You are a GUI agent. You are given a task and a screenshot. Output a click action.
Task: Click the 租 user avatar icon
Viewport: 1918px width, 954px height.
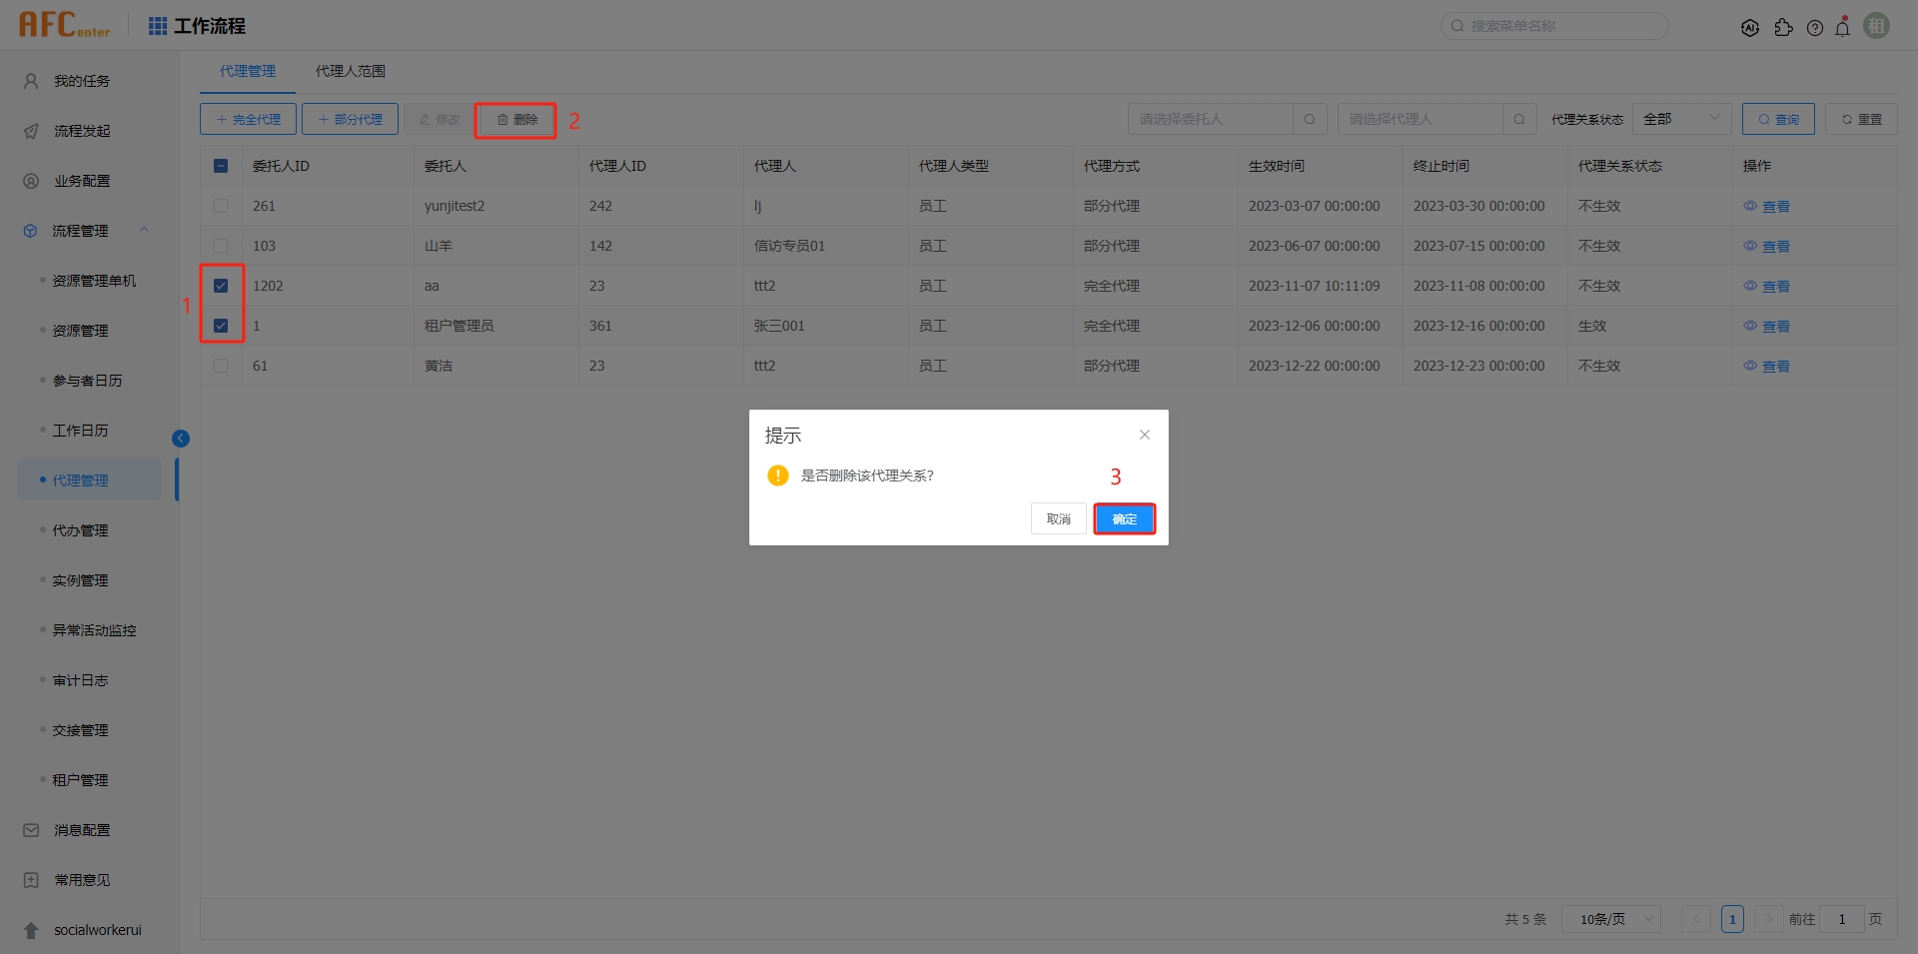1877,25
